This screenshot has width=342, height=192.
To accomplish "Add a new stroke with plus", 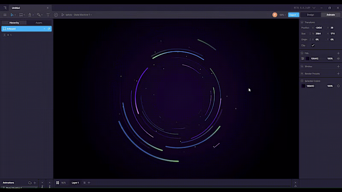I will click(338, 67).
